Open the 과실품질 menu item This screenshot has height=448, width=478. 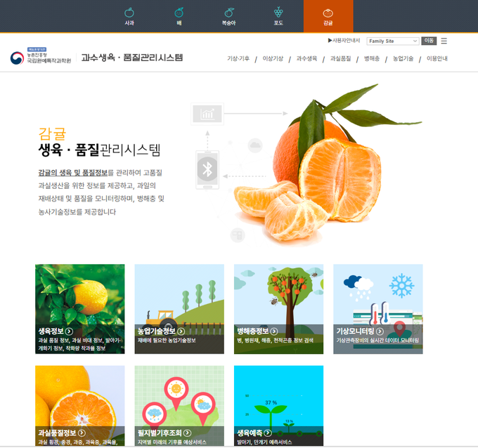click(341, 59)
